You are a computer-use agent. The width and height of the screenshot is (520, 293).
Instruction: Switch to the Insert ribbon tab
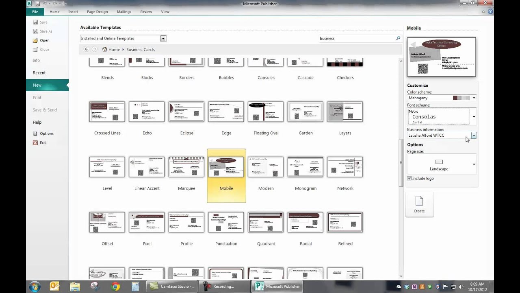coord(73,12)
